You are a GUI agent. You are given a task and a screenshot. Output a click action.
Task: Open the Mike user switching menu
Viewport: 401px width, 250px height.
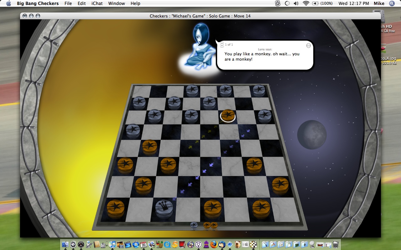(379, 3)
